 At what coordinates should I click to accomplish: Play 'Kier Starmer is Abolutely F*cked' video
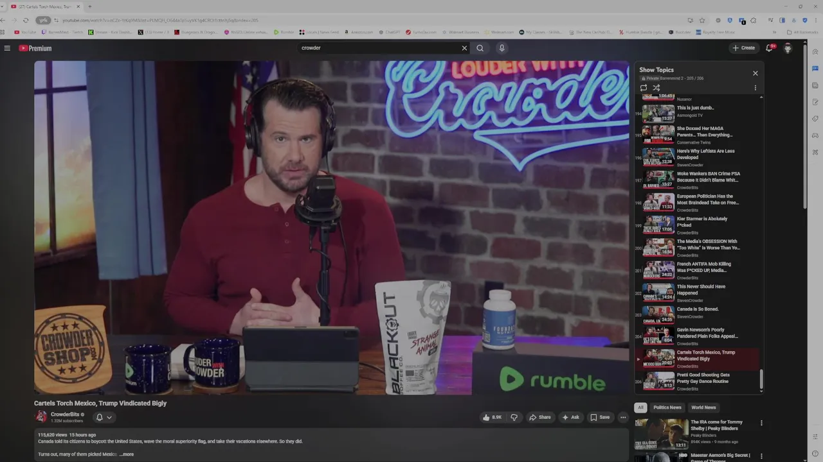click(x=698, y=225)
